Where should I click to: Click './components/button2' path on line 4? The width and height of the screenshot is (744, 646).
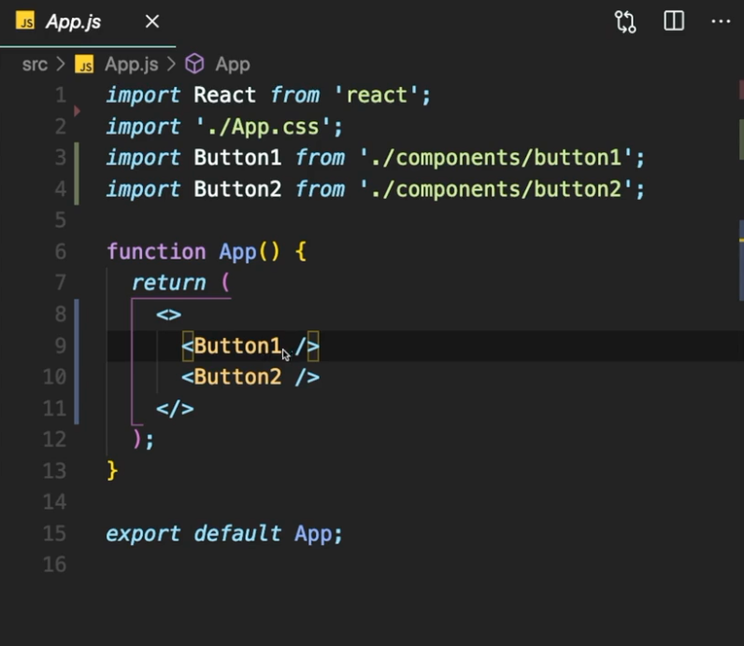point(495,190)
